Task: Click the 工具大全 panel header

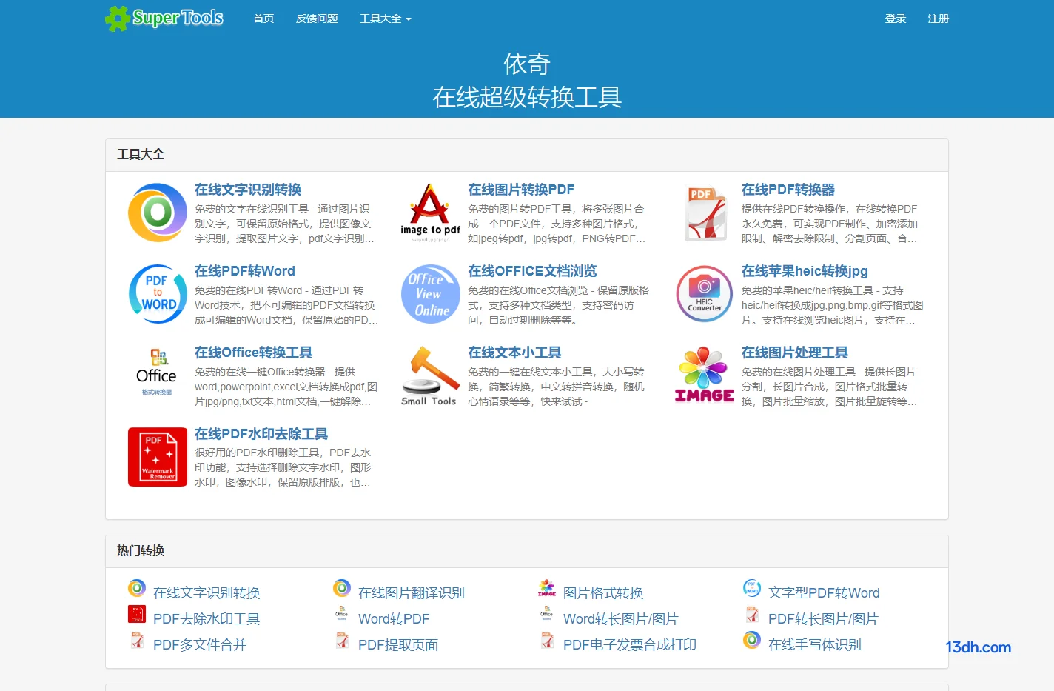Action: coord(527,155)
